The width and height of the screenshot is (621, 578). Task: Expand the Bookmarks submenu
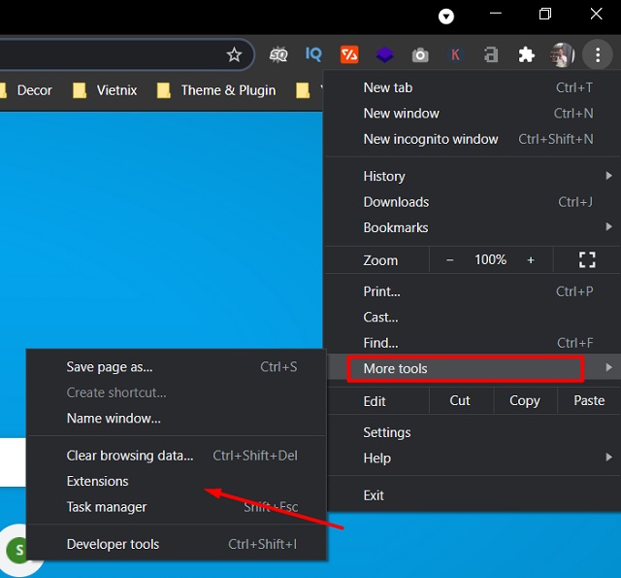[473, 227]
